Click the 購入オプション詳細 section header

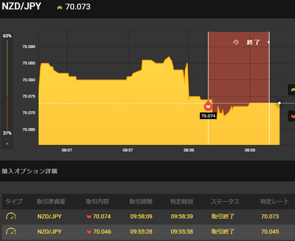(29, 171)
